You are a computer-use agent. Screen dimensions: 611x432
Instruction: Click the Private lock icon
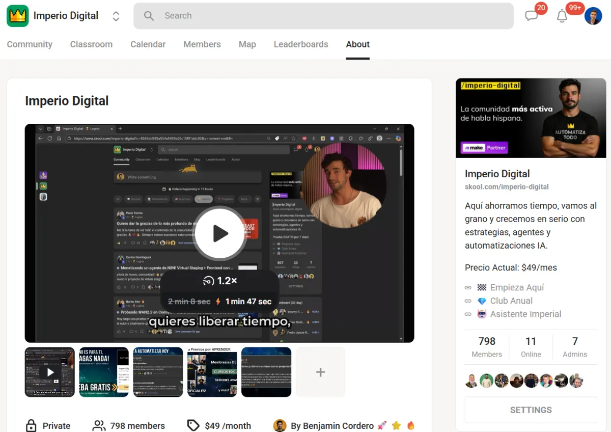[31, 425]
